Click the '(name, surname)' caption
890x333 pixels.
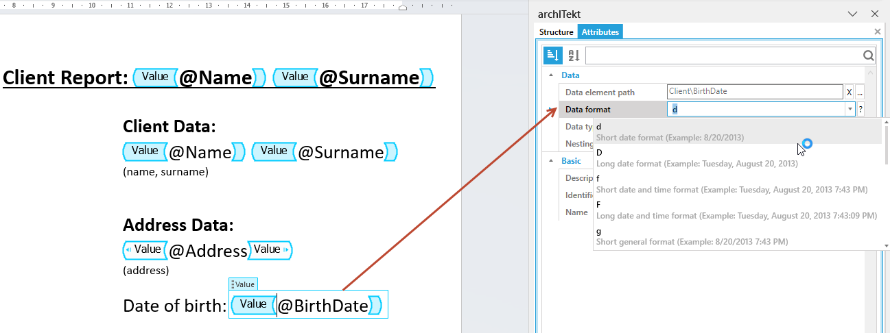165,172
